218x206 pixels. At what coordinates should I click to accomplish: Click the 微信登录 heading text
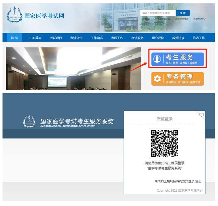[x=165, y=119]
